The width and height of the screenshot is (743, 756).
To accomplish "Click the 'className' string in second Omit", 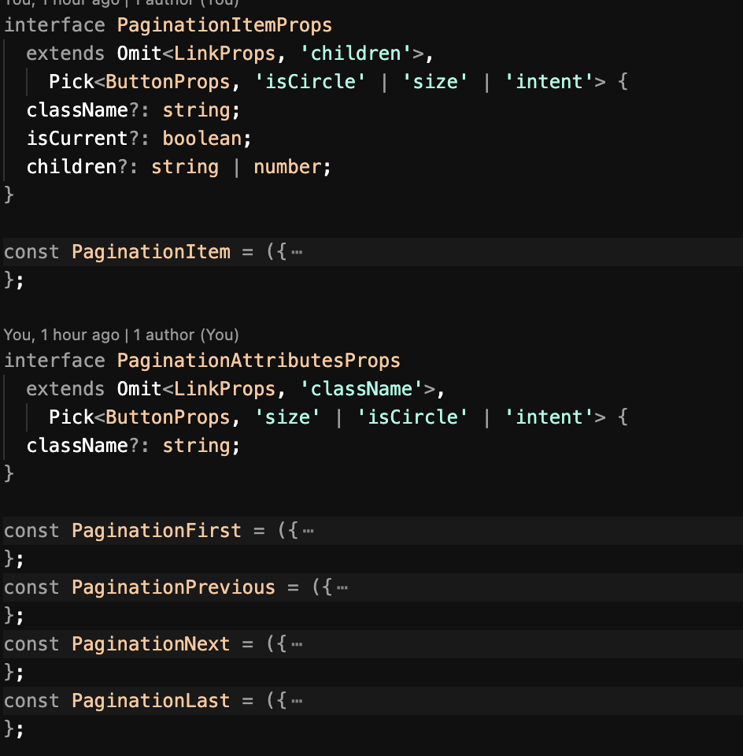I will coord(361,389).
